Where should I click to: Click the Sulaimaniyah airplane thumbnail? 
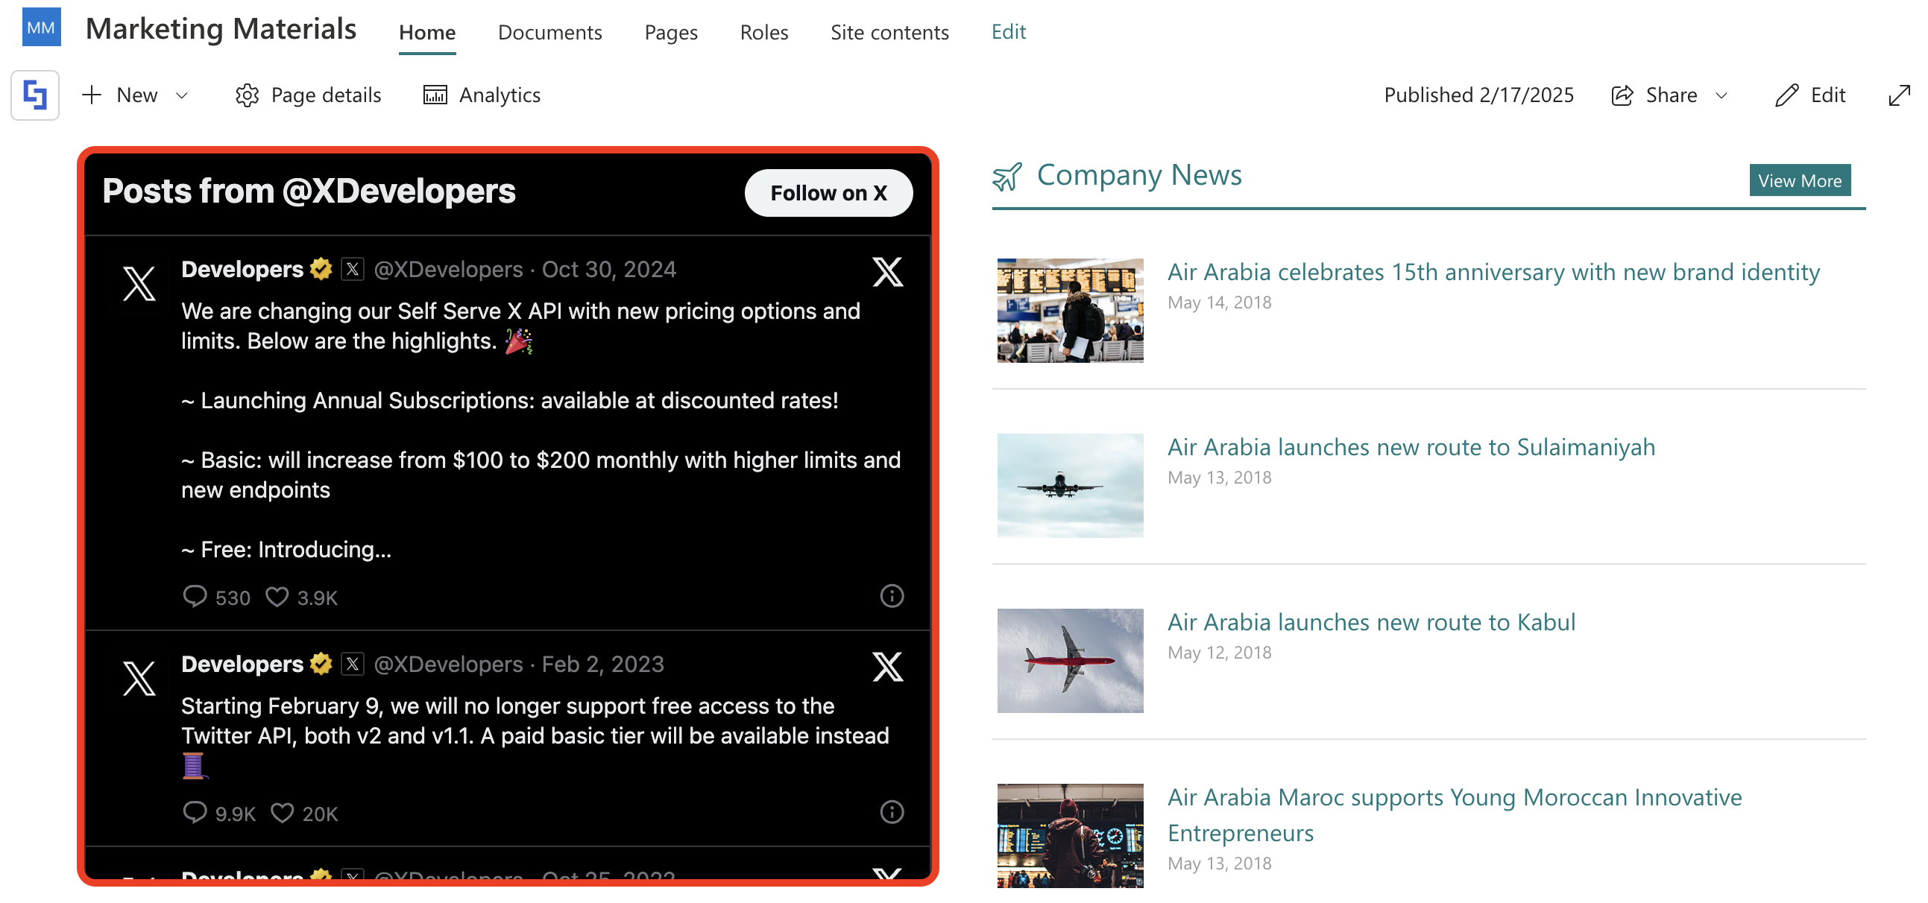tap(1070, 486)
